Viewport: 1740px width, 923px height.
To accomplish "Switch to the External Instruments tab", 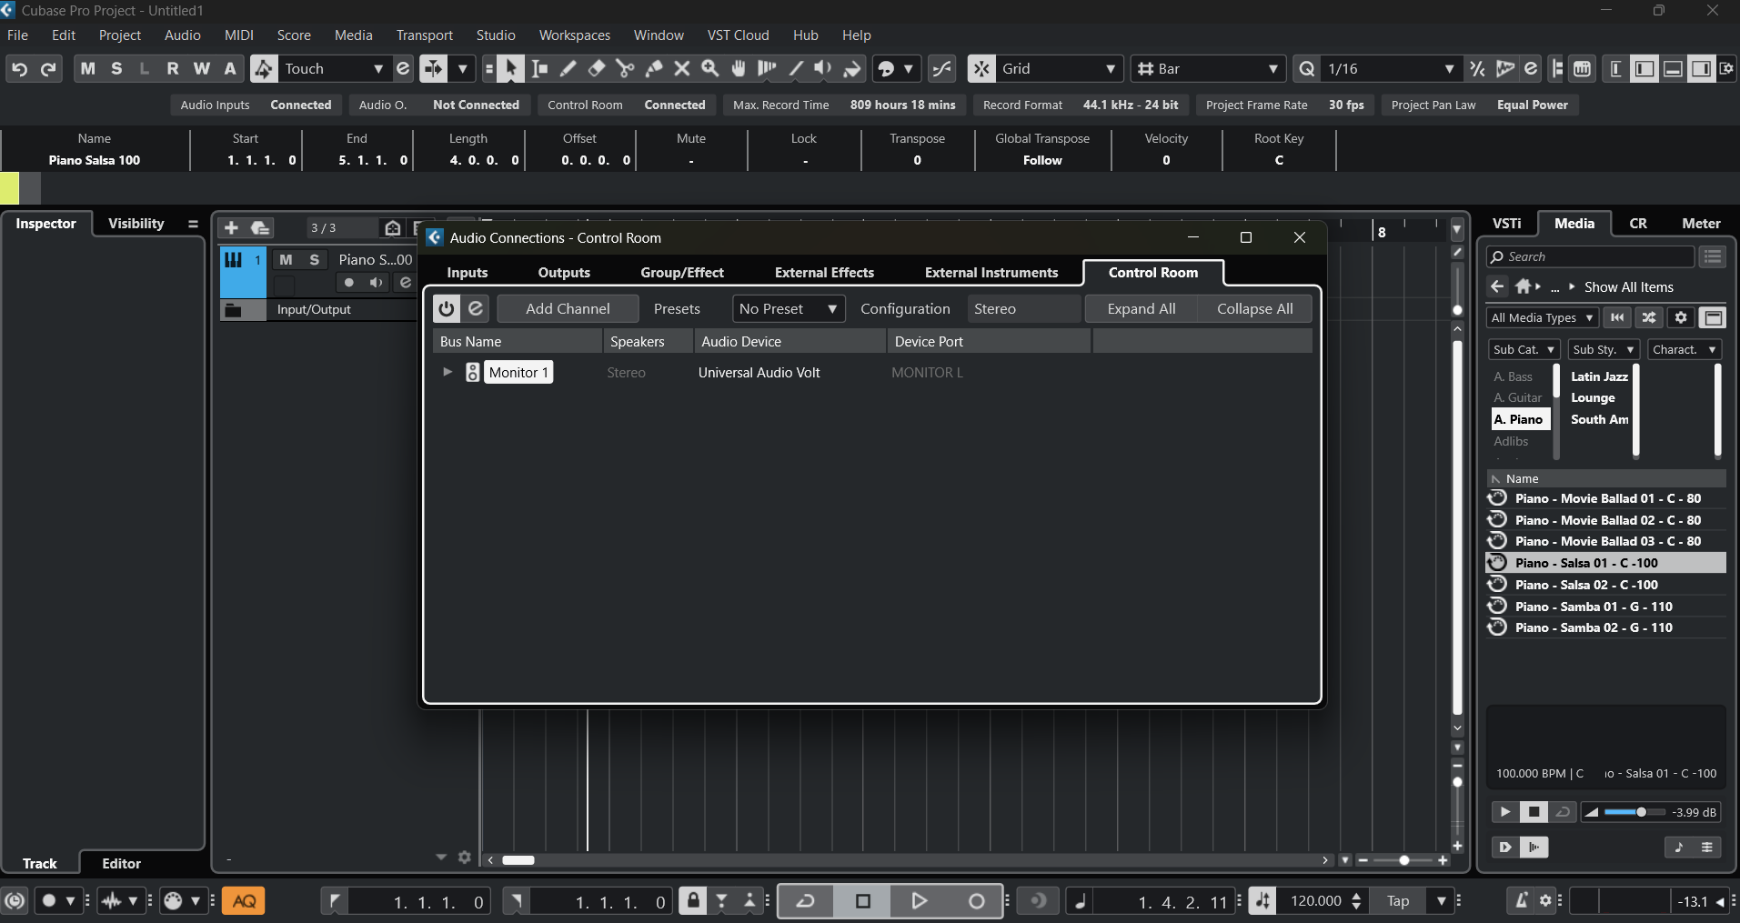I will pyautogui.click(x=991, y=273).
